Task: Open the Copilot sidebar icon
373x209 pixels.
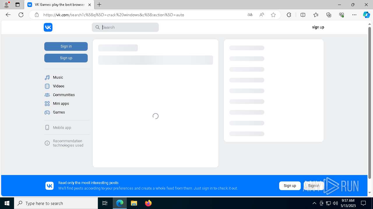Action: (x=366, y=15)
